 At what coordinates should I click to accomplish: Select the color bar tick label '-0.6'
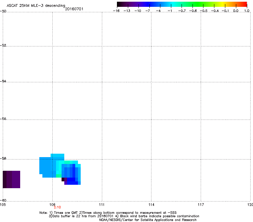tap(193, 11)
